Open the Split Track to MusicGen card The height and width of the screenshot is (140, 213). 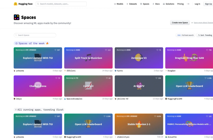(88, 58)
